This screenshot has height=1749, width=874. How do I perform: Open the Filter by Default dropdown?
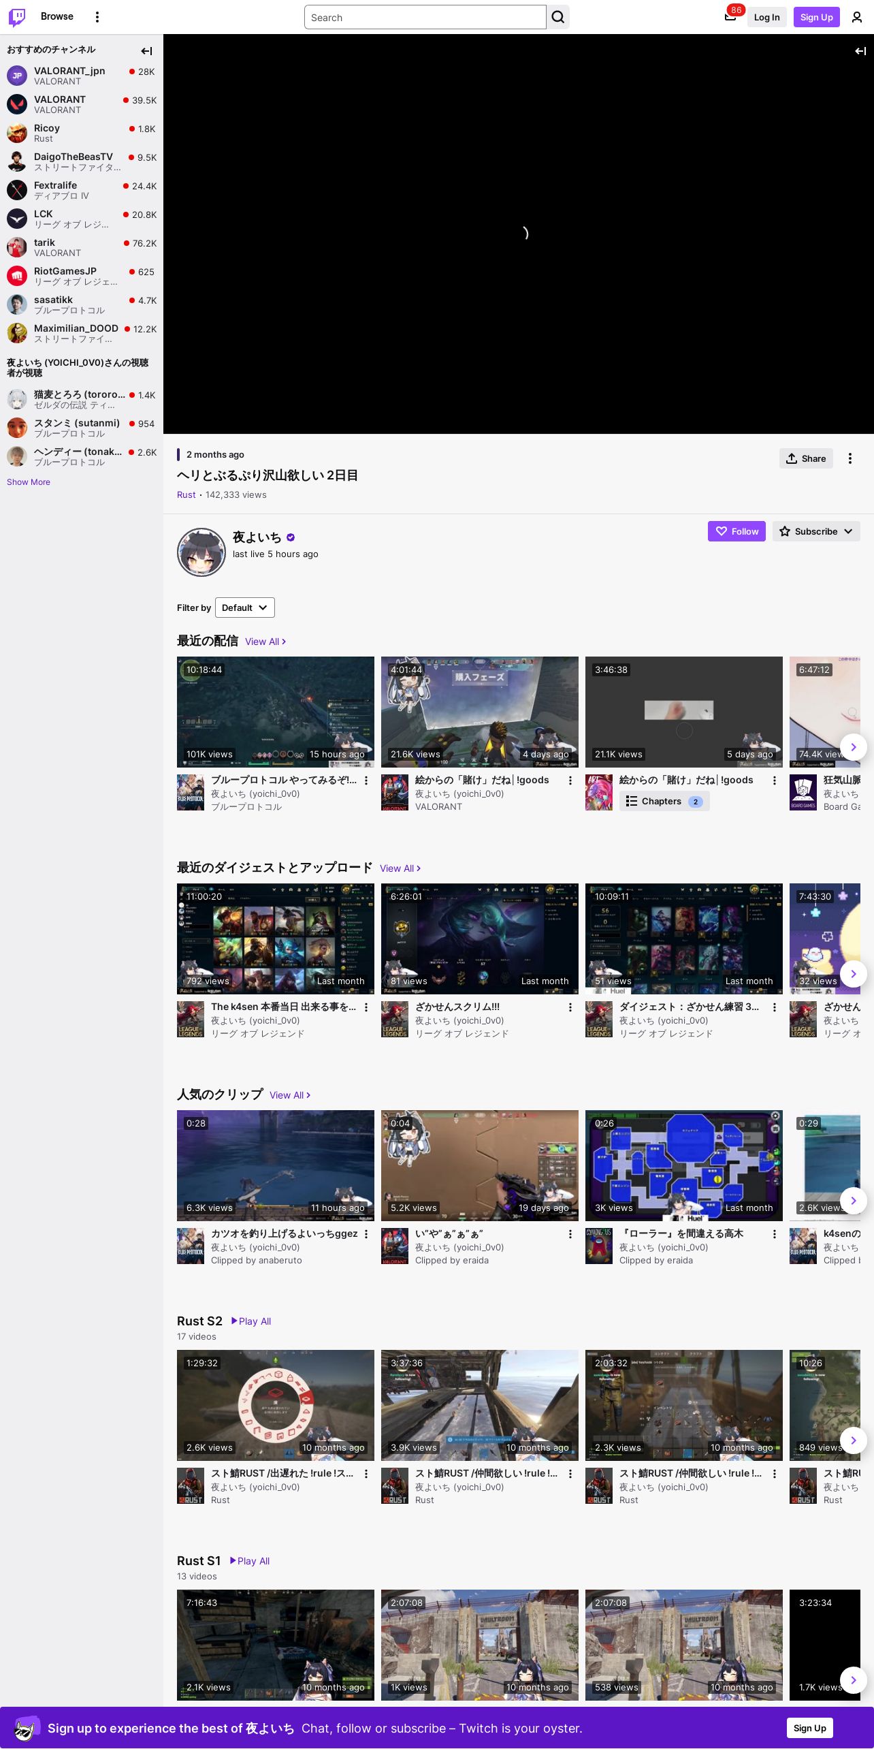(245, 608)
